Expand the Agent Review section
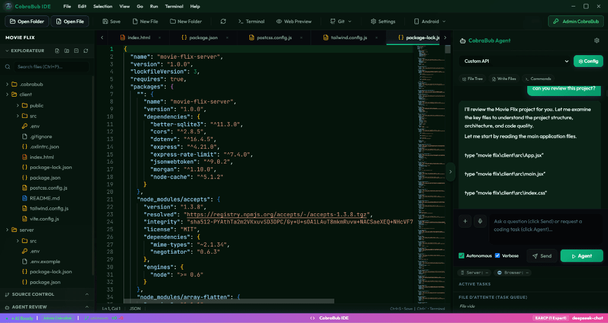The image size is (608, 323). [47, 307]
